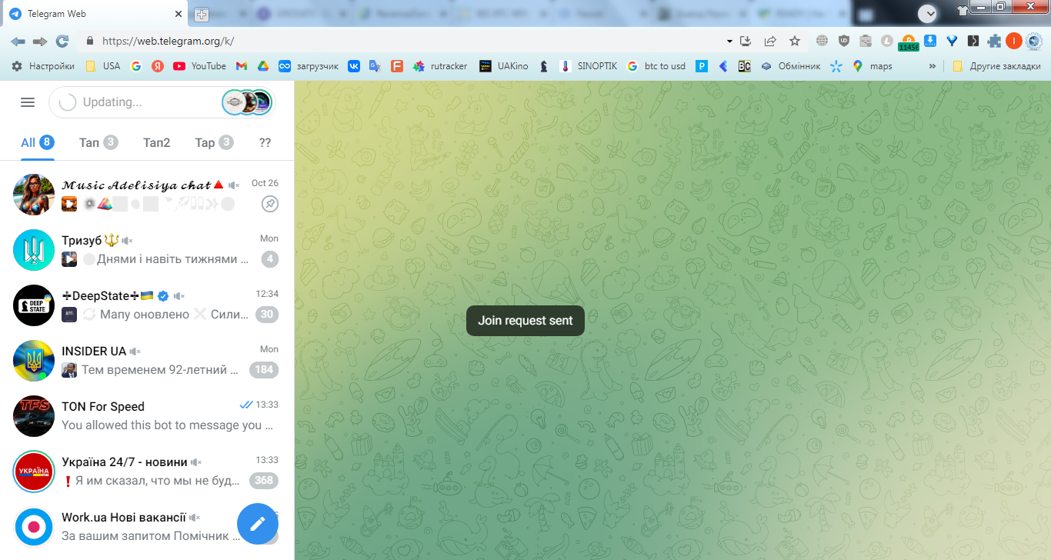This screenshot has height=560, width=1051.
Task: Open the USA bookmarks folder
Action: tap(102, 66)
